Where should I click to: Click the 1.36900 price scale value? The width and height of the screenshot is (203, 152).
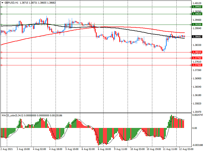(197, 79)
